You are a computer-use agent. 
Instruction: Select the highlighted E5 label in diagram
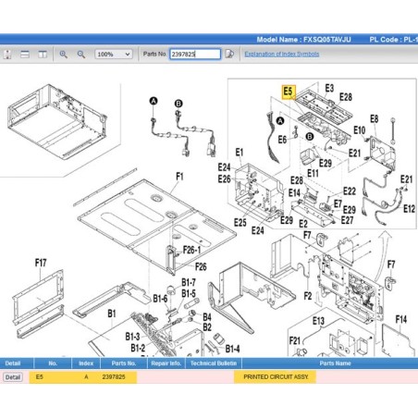pos(289,92)
